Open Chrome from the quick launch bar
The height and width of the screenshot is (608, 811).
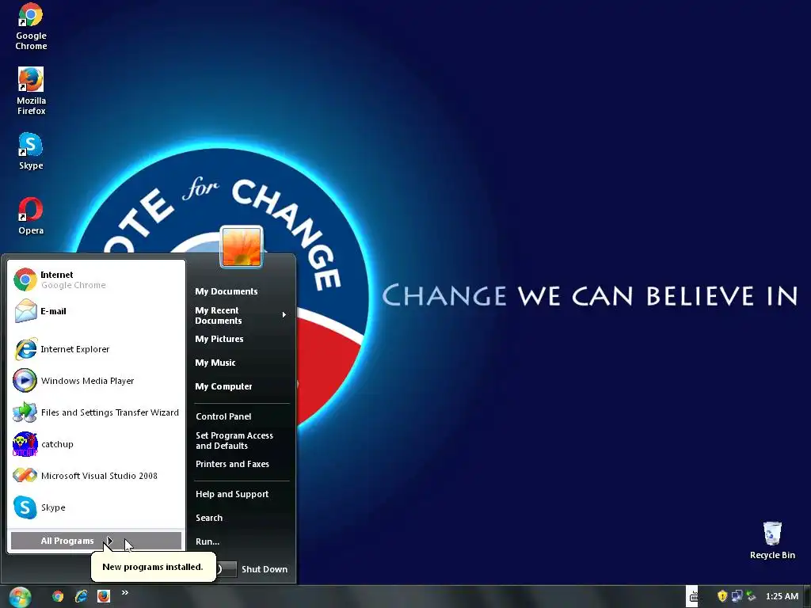point(58,597)
